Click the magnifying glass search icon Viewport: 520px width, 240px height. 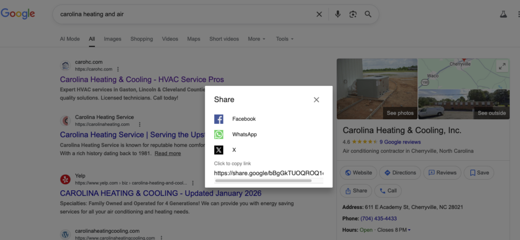tap(368, 14)
